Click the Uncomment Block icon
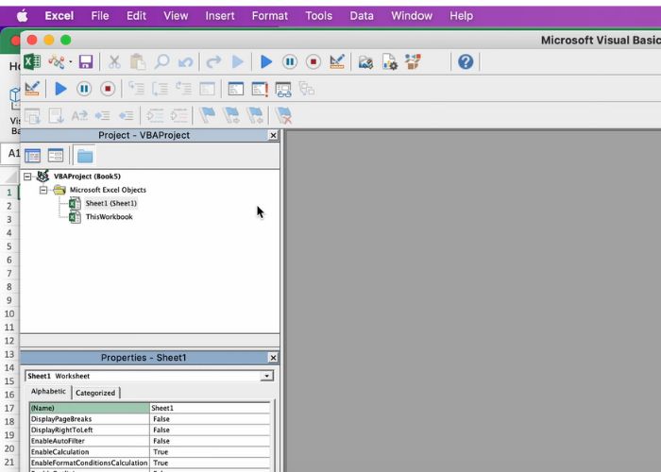 pyautogui.click(x=178, y=115)
